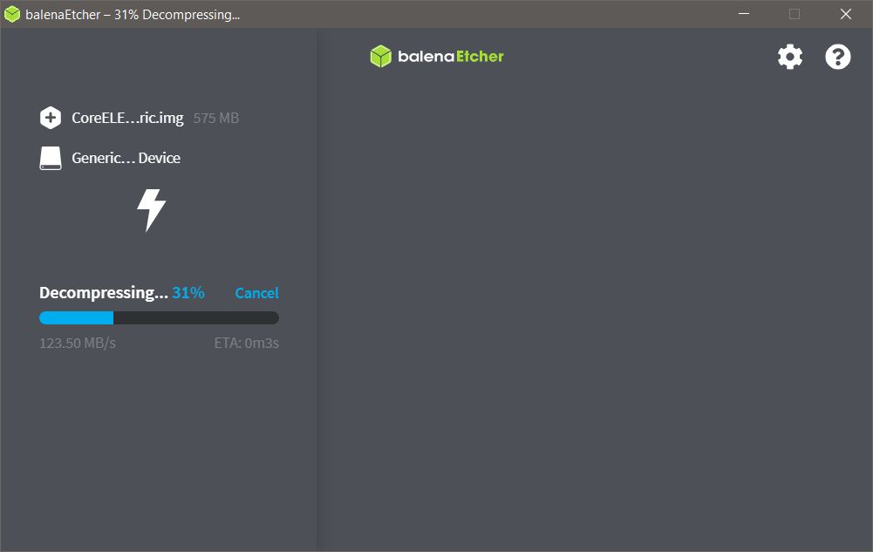Viewport: 873px width, 552px height.
Task: Click the lightning bolt flash icon
Action: pyautogui.click(x=152, y=210)
